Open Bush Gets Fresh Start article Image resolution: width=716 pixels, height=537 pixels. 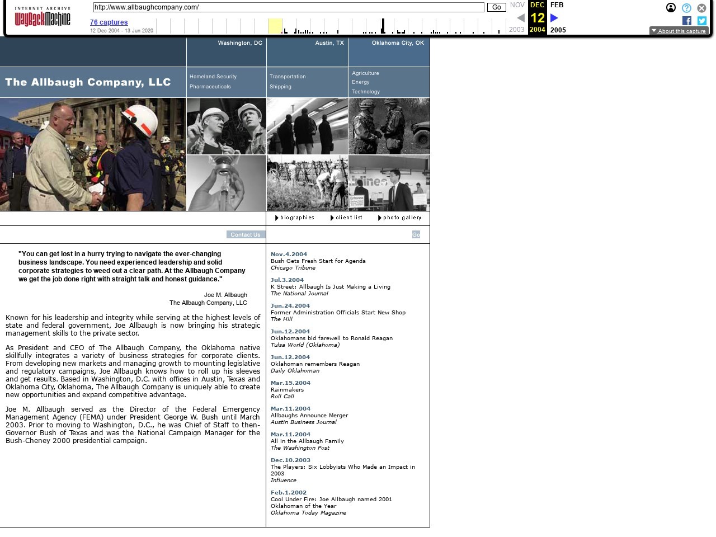[318, 261]
